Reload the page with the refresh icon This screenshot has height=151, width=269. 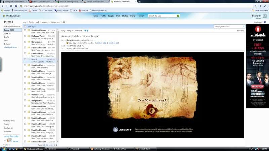tap(11, 6)
